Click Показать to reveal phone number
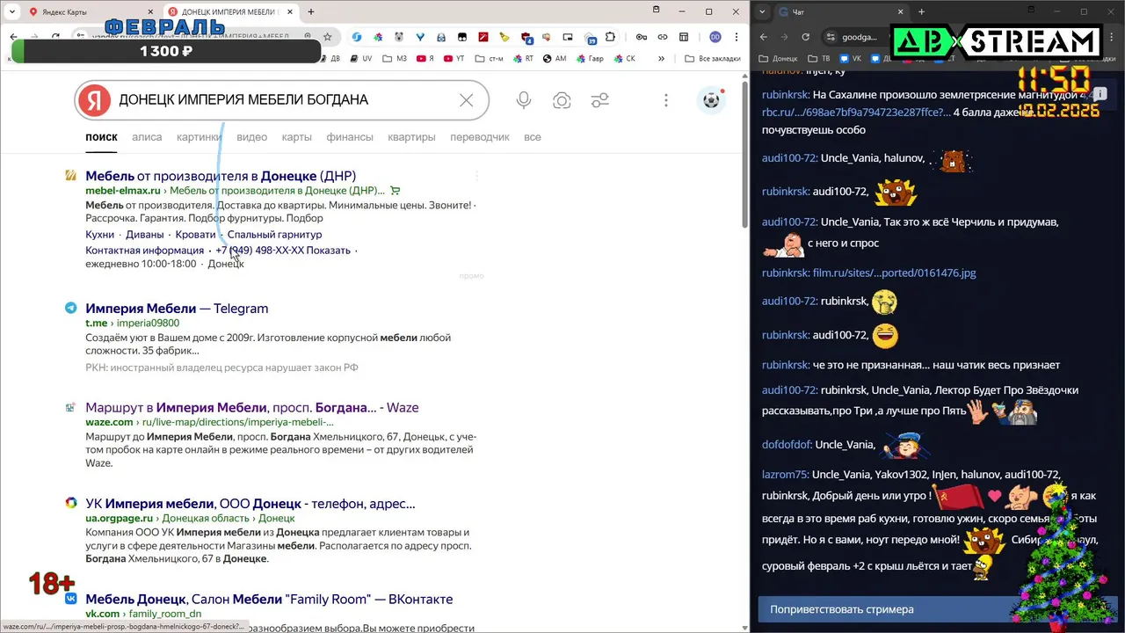The height and width of the screenshot is (633, 1125). [x=329, y=251]
